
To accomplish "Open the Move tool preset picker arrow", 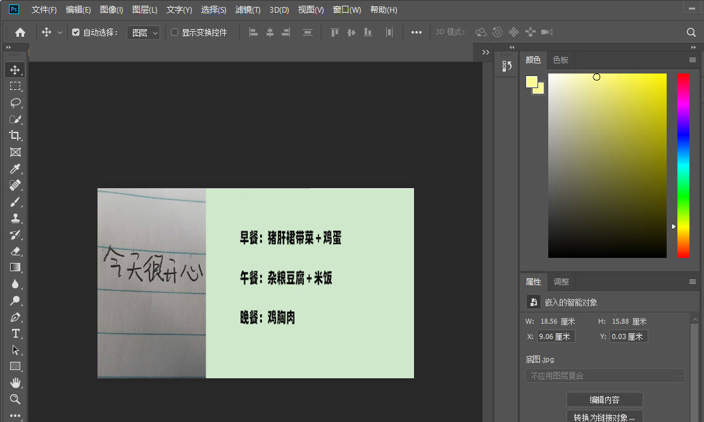I will click(60, 32).
